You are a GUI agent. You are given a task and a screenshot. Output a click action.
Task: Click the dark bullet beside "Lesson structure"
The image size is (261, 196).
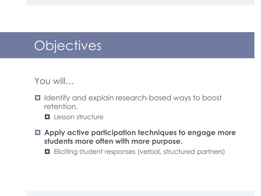click(47, 117)
